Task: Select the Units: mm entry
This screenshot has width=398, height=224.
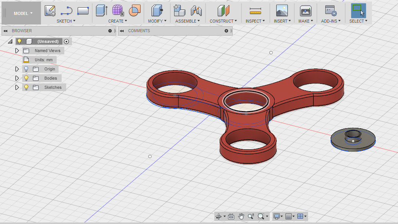Action: (x=44, y=60)
